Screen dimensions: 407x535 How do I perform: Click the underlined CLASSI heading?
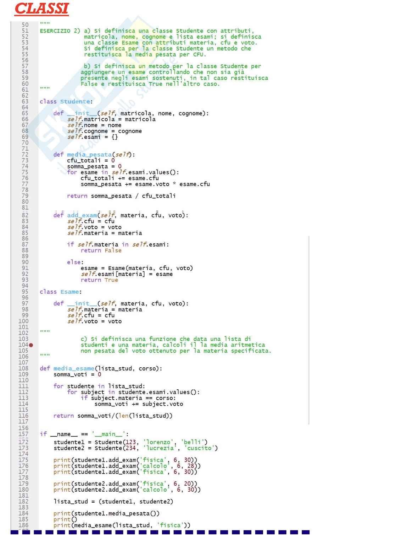(41, 9)
